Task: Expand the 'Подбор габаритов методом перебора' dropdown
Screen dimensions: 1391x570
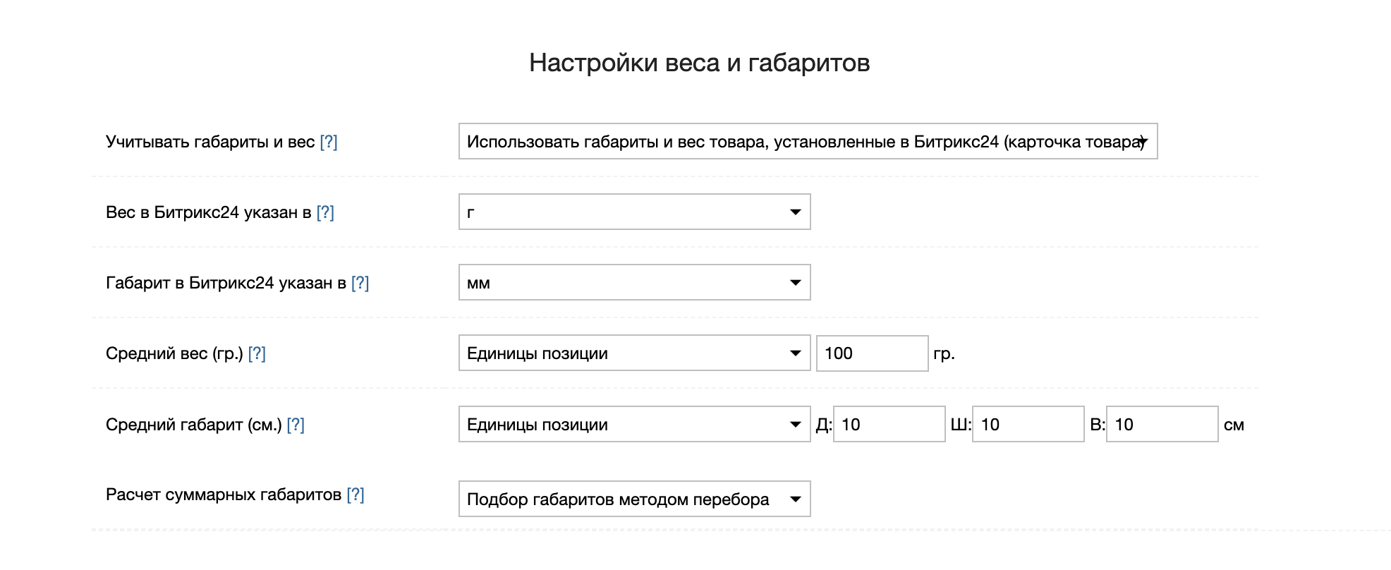Action: click(x=634, y=499)
